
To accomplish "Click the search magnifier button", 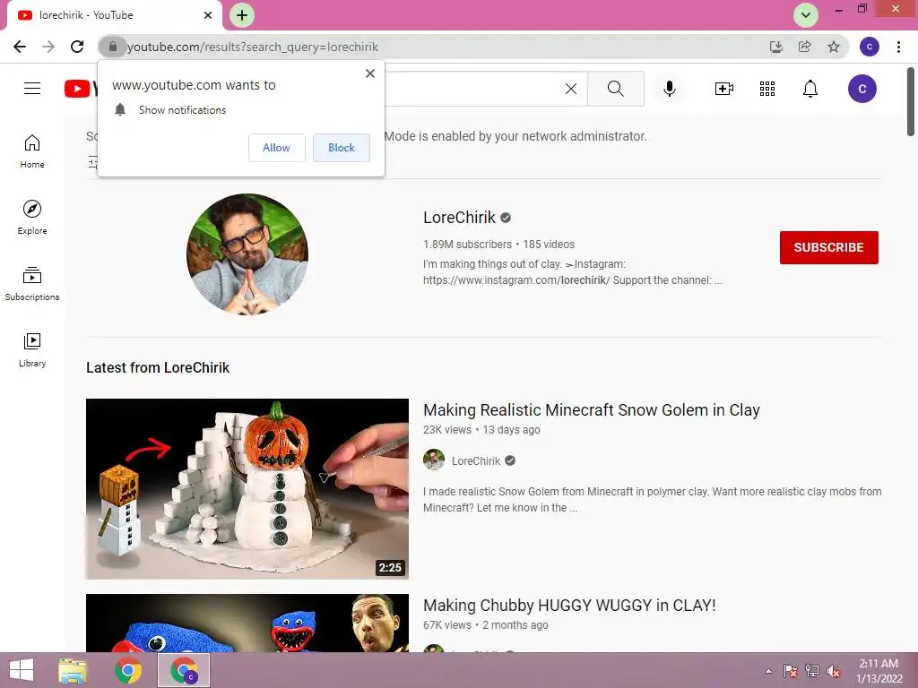I will 615,89.
